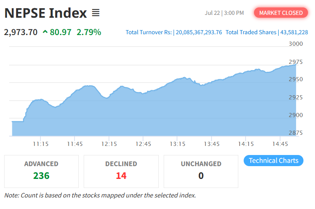Click the Total Turnover Rs value
Screen dimensions: 315x209
[x=199, y=32]
